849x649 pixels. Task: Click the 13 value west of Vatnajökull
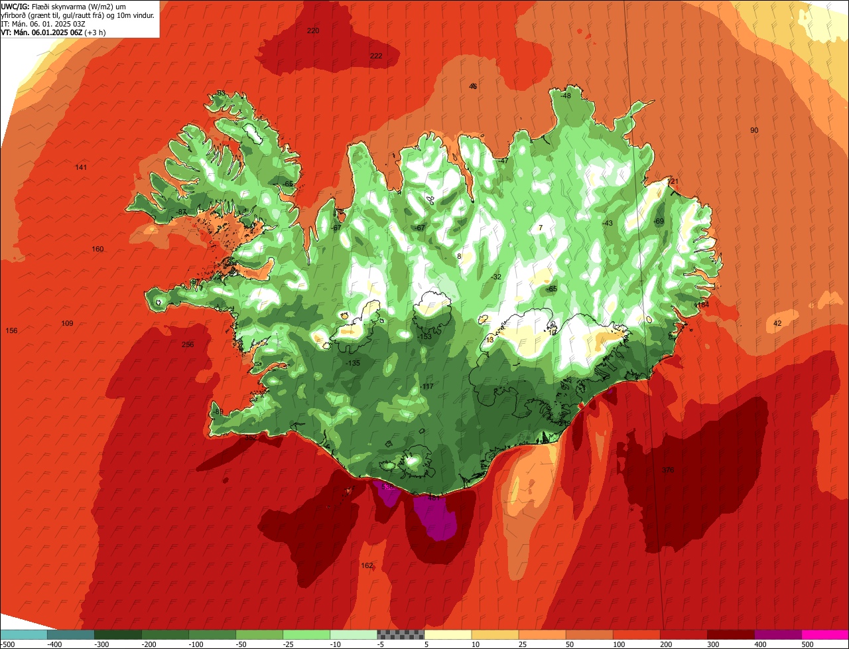point(490,340)
